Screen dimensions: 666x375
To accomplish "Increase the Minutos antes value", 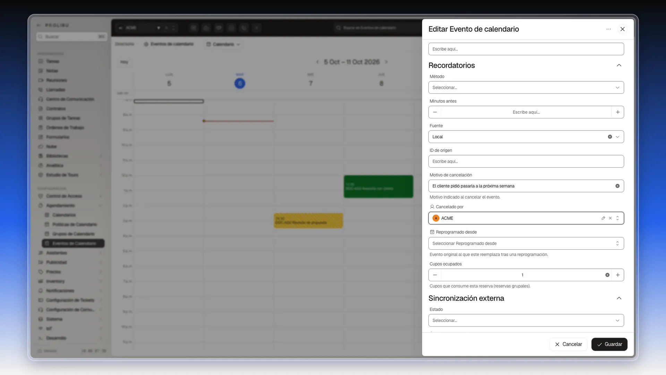I will pyautogui.click(x=617, y=112).
